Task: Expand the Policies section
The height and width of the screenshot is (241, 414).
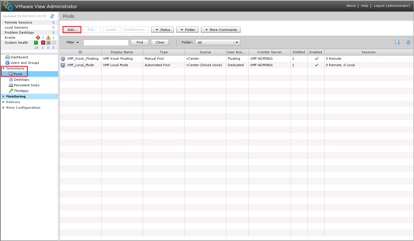Action: [x=13, y=102]
